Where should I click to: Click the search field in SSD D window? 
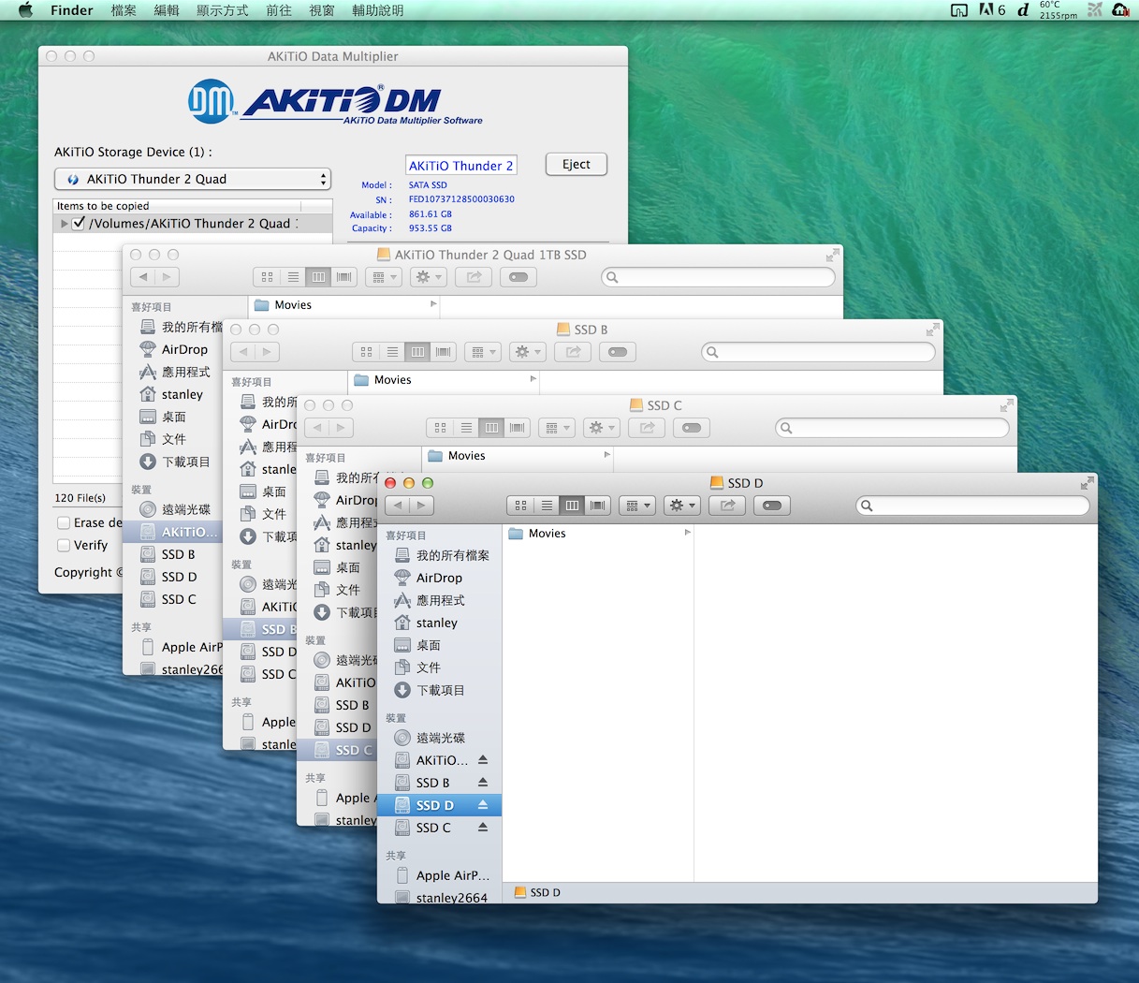click(x=973, y=506)
